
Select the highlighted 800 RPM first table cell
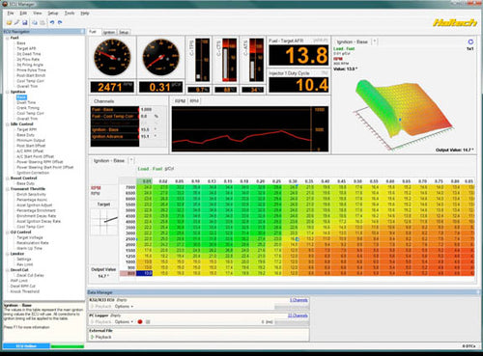tap(144, 273)
